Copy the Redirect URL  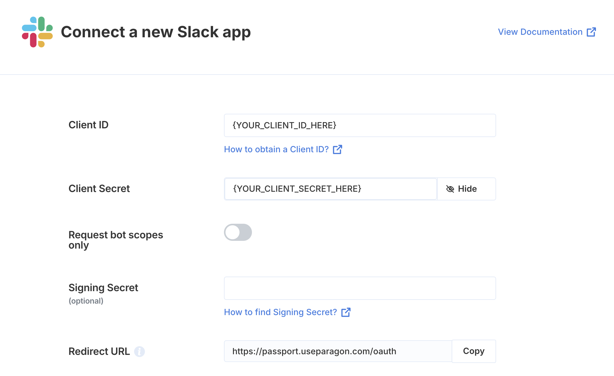(x=474, y=351)
